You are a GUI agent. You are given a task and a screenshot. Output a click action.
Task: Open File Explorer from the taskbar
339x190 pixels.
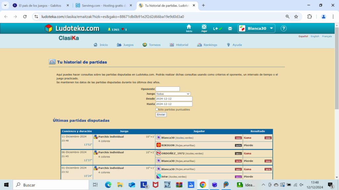(x=120, y=185)
